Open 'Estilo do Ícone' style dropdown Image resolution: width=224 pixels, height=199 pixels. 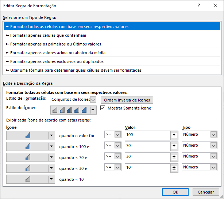[93, 110]
